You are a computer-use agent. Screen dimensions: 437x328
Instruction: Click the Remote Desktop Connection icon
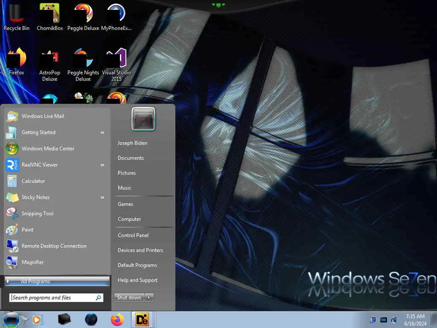[x=12, y=246]
